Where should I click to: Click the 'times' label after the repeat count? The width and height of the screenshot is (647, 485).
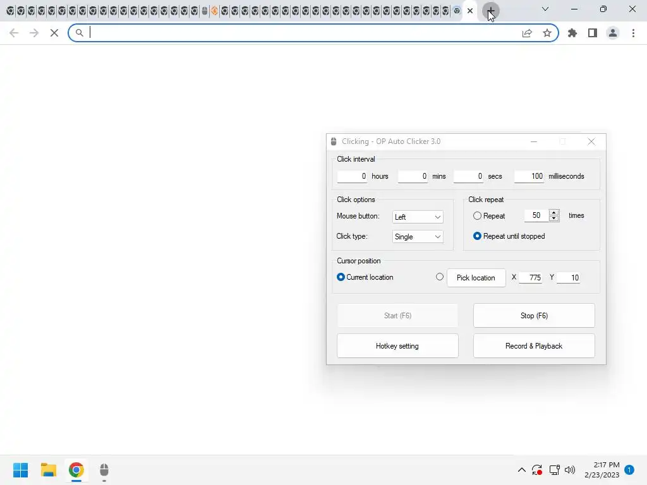coord(576,215)
